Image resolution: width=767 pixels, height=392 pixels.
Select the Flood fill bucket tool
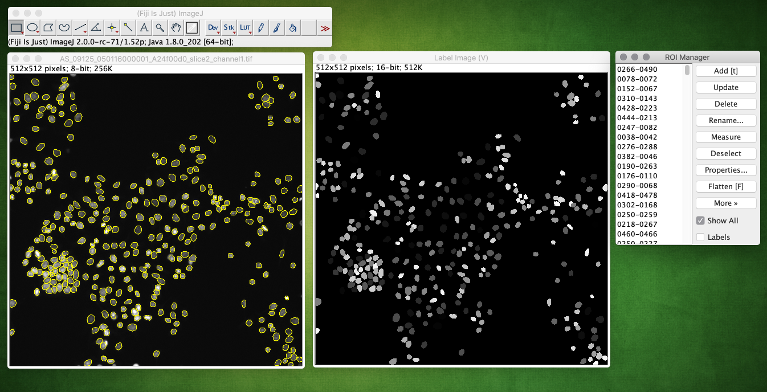click(293, 27)
